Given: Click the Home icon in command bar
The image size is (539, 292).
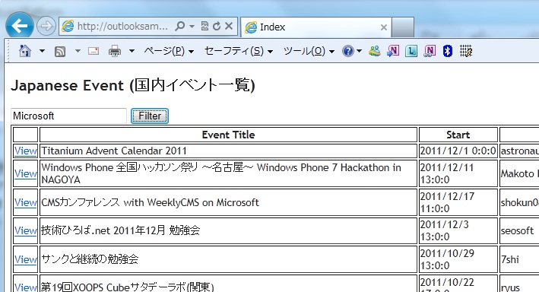Looking at the screenshot, I should 25,51.
